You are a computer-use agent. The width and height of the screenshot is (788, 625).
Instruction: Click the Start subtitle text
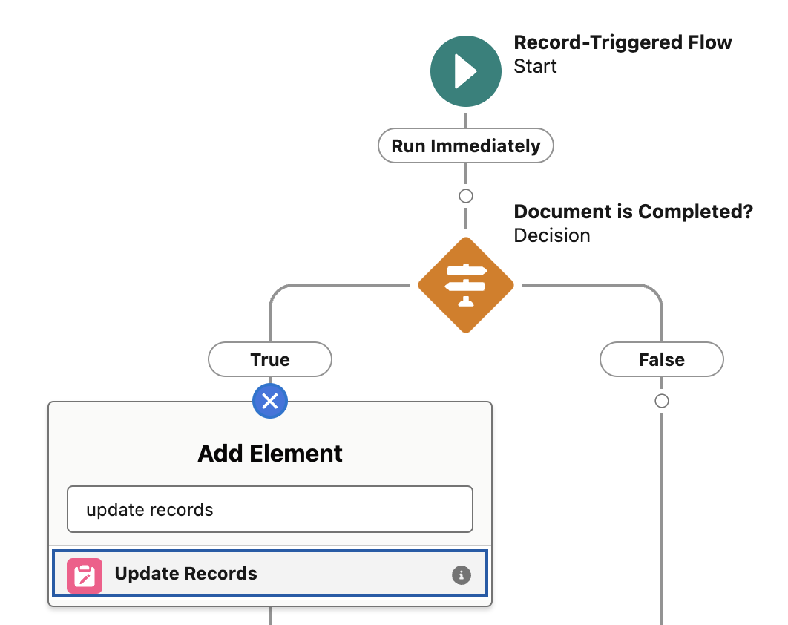click(535, 66)
